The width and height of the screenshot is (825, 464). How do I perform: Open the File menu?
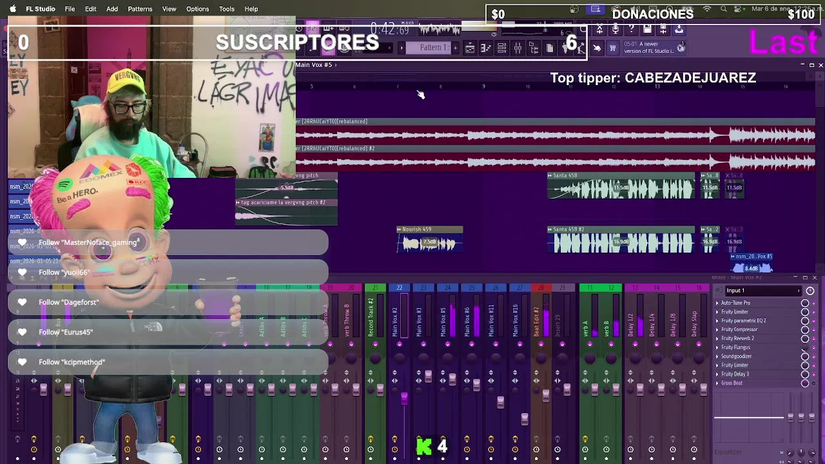pos(70,9)
